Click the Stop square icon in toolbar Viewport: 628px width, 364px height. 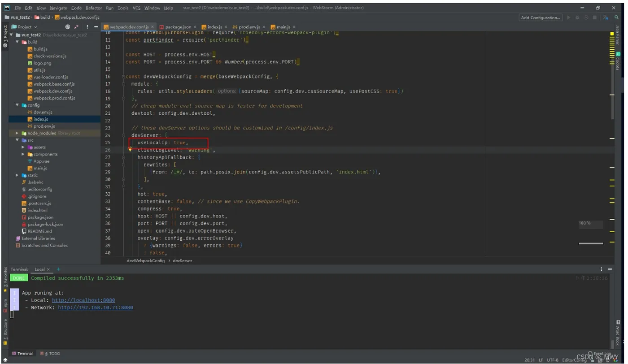click(x=595, y=17)
